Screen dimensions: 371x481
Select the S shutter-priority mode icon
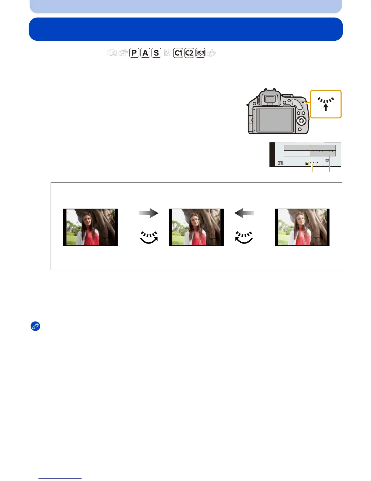click(x=156, y=53)
